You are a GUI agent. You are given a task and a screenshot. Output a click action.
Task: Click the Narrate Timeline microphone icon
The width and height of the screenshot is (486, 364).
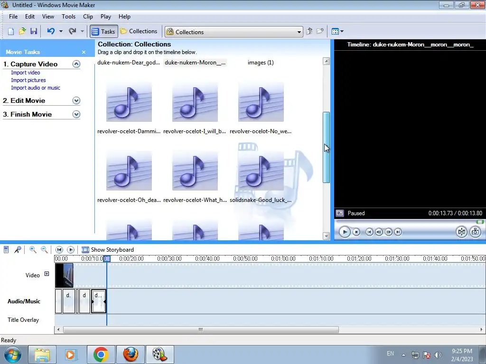click(x=18, y=249)
